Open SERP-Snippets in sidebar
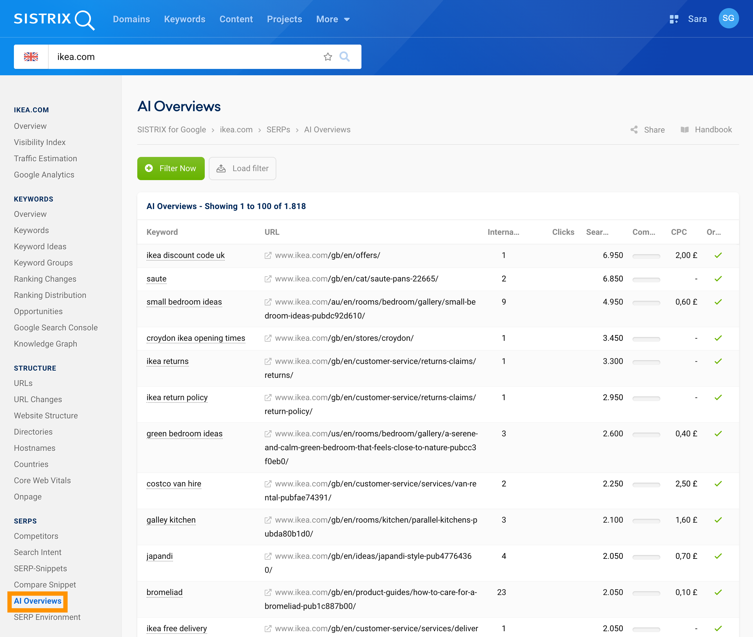Screen dimensions: 753x637 click(41, 569)
